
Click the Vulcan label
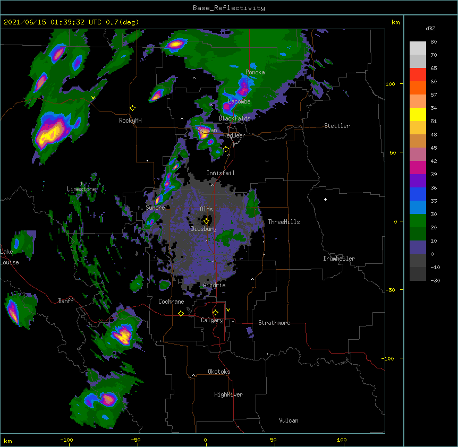pos(289,420)
